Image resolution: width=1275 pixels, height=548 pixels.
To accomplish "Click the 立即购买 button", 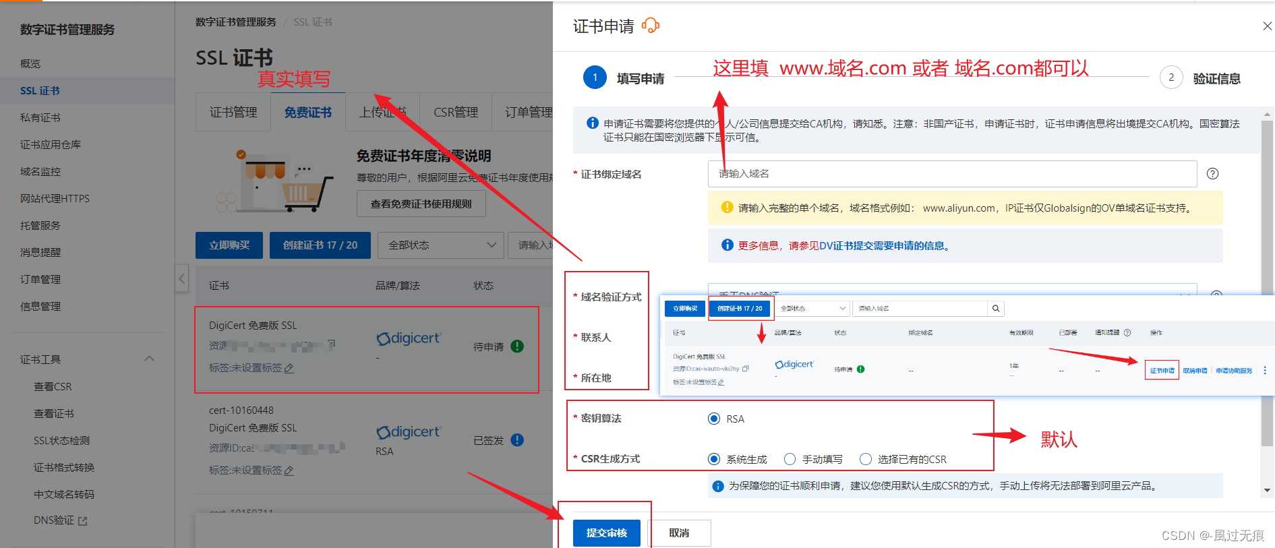I will pos(229,245).
